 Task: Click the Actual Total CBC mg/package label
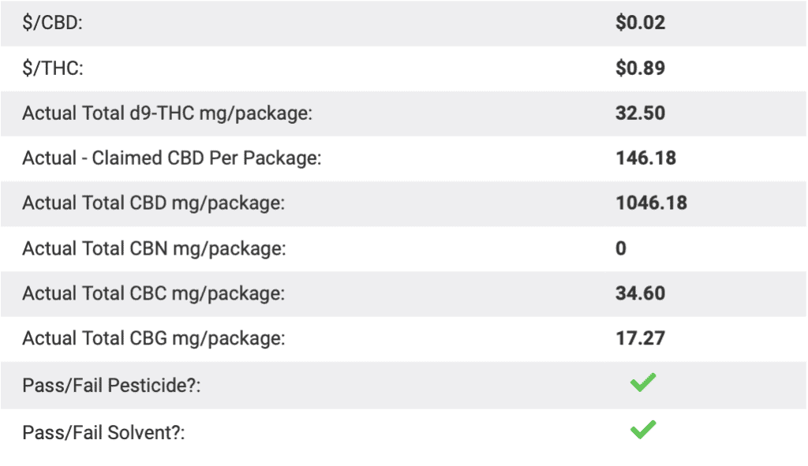pyautogui.click(x=153, y=294)
